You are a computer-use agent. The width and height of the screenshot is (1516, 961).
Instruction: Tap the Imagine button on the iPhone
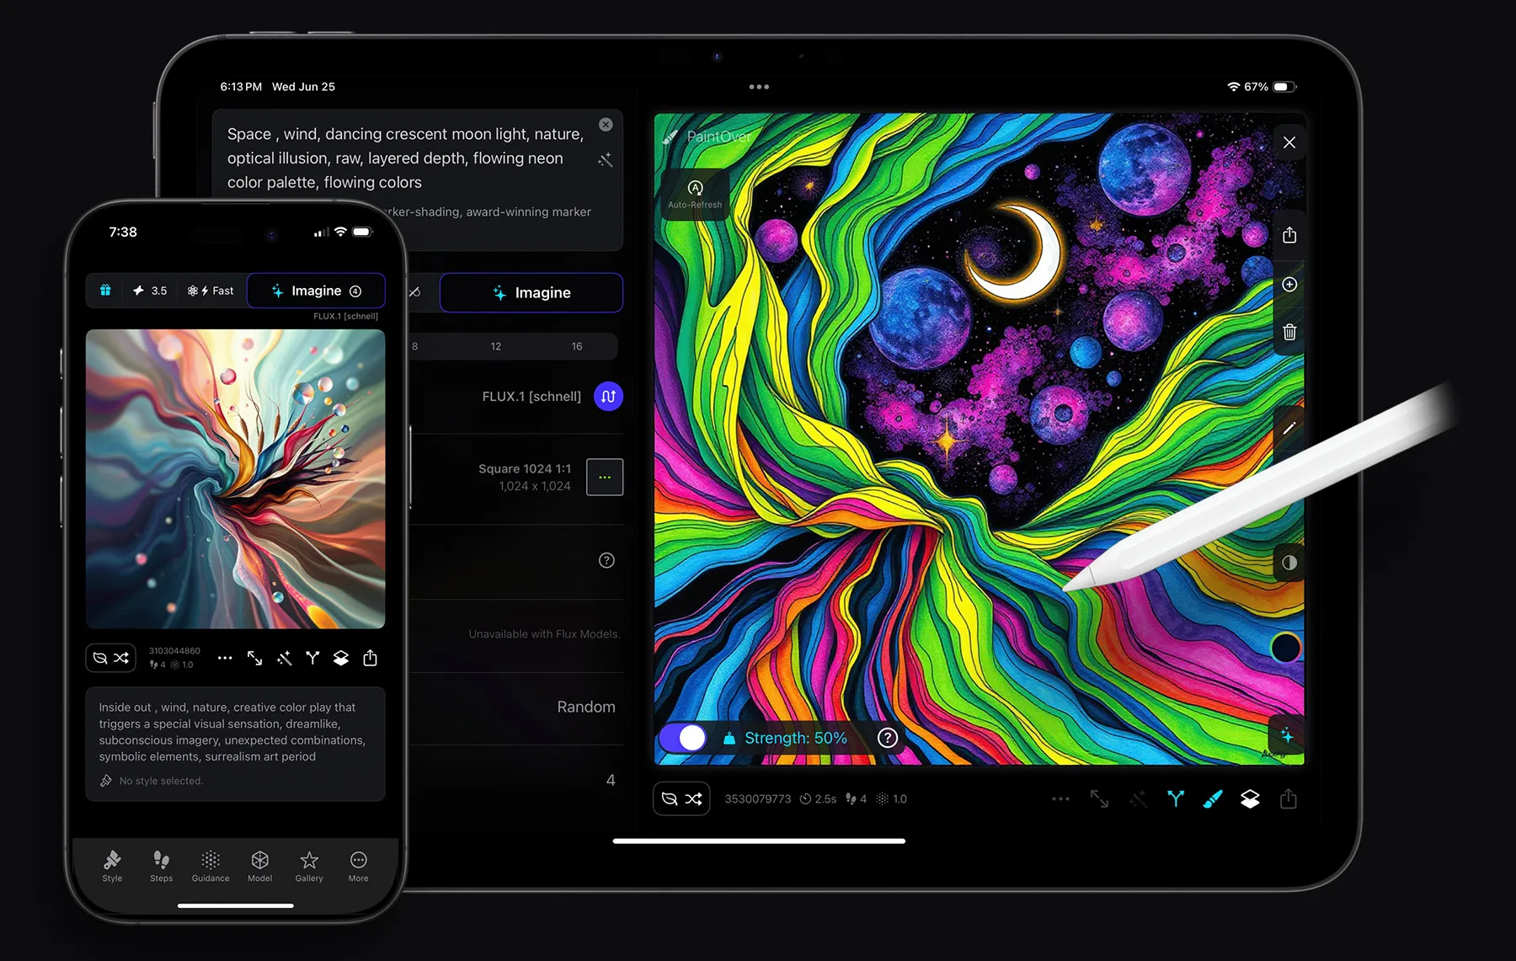click(316, 291)
